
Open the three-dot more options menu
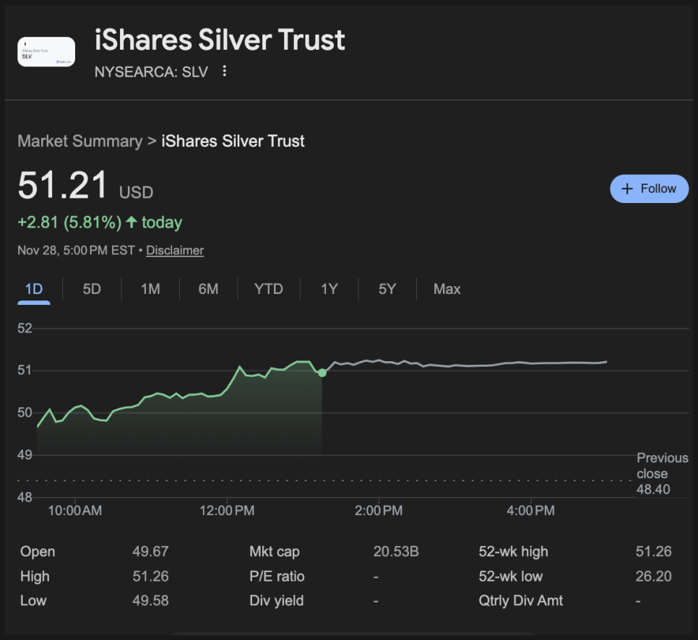[x=225, y=71]
